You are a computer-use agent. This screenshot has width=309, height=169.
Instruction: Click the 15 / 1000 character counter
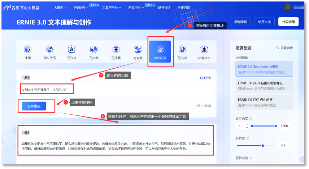tap(204, 106)
